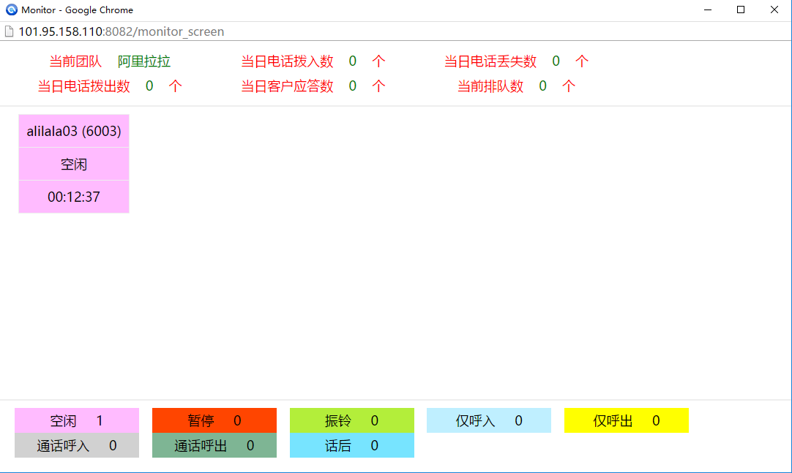
Task: Click the teal 通话呼出 legend box
Action: coord(214,445)
